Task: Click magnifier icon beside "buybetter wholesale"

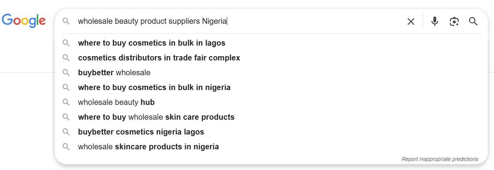Action: (x=66, y=73)
